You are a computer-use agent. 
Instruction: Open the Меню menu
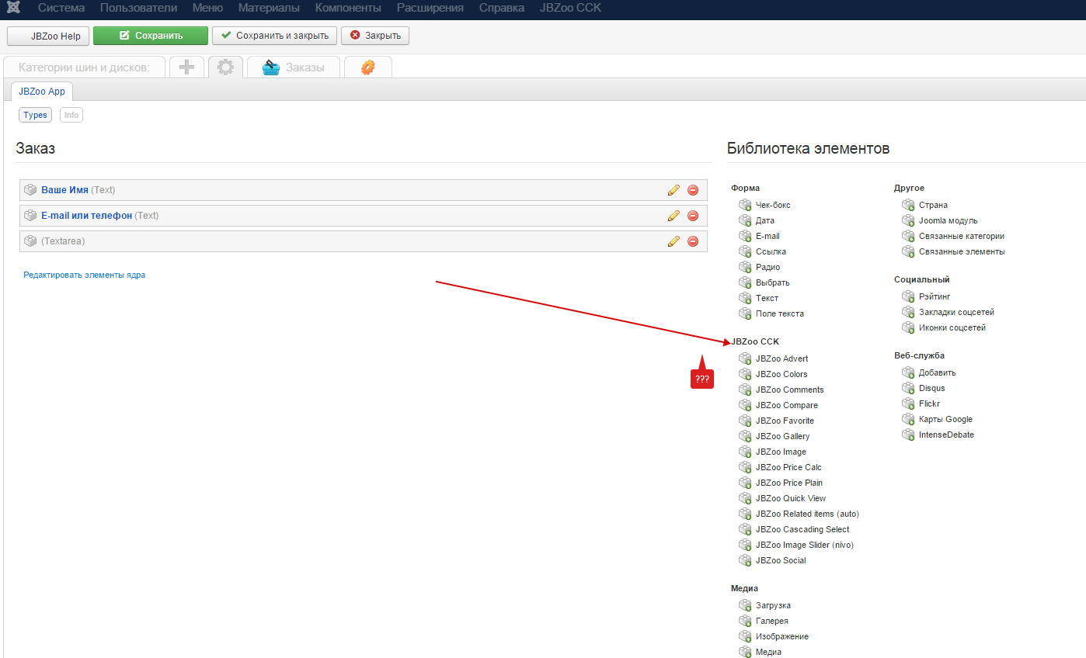pyautogui.click(x=207, y=8)
